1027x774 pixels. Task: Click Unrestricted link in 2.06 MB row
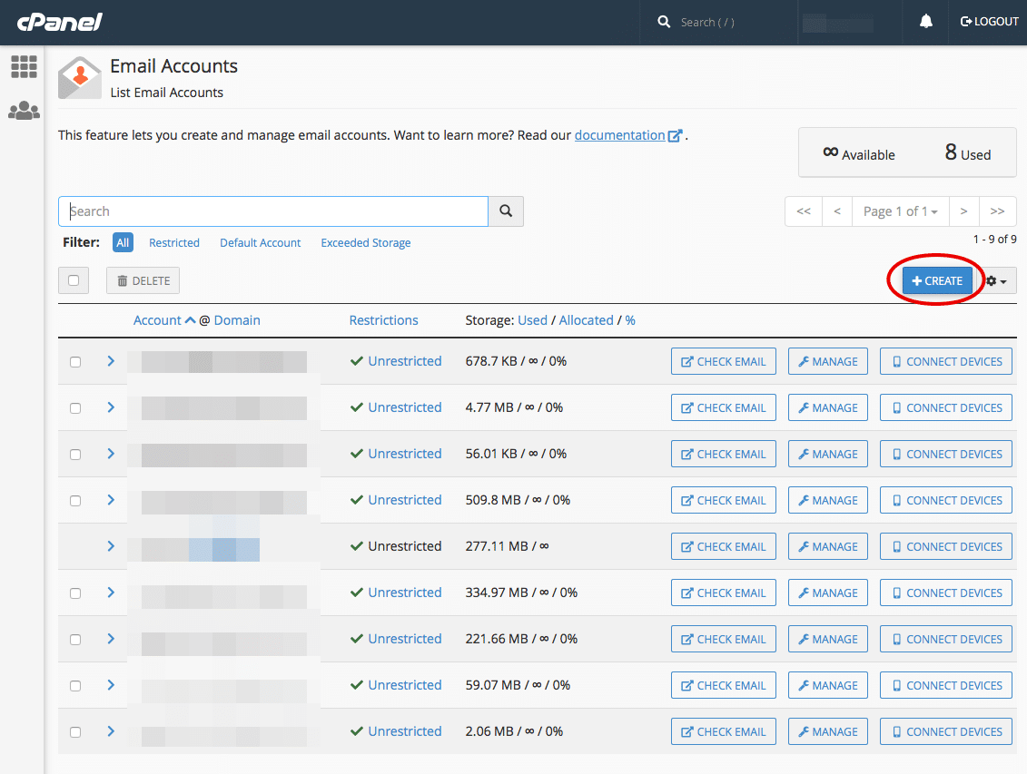click(404, 731)
